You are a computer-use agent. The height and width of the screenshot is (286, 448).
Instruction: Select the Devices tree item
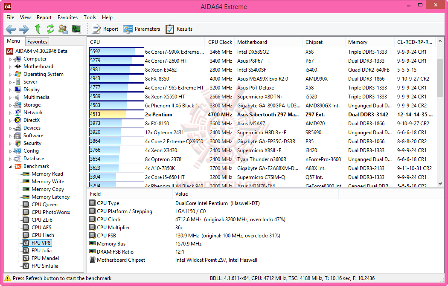(32, 128)
